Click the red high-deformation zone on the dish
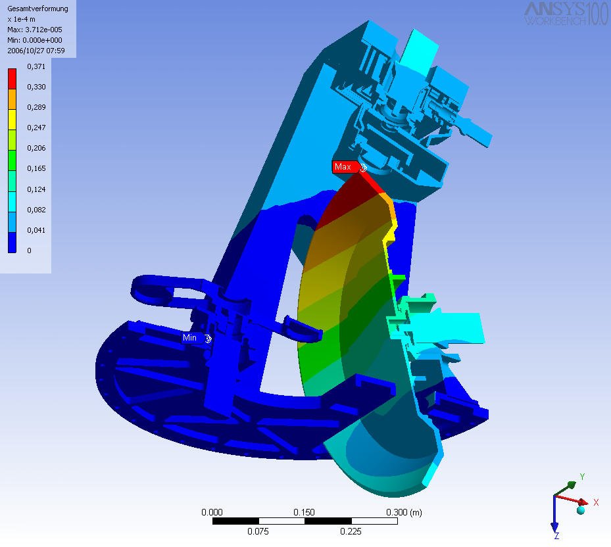Screen dimensions: 611x547 pyautogui.click(x=349, y=201)
